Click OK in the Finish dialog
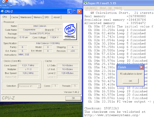 tap(131, 81)
